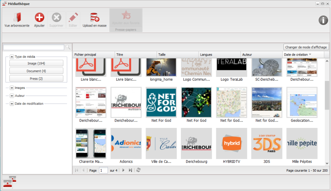Click Ajouter aux favoris star icon
The image size is (331, 191).
pyautogui.click(x=126, y=16)
